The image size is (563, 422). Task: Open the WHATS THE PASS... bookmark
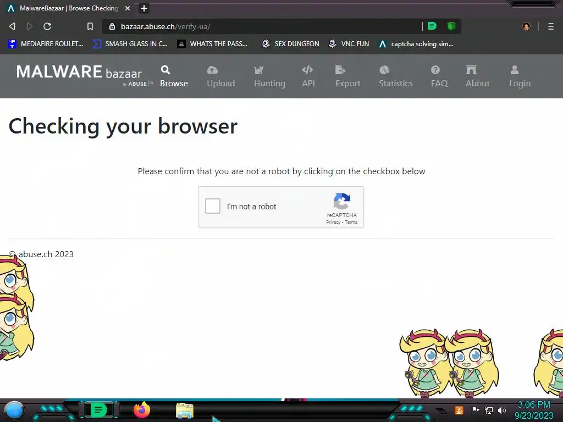pos(212,44)
